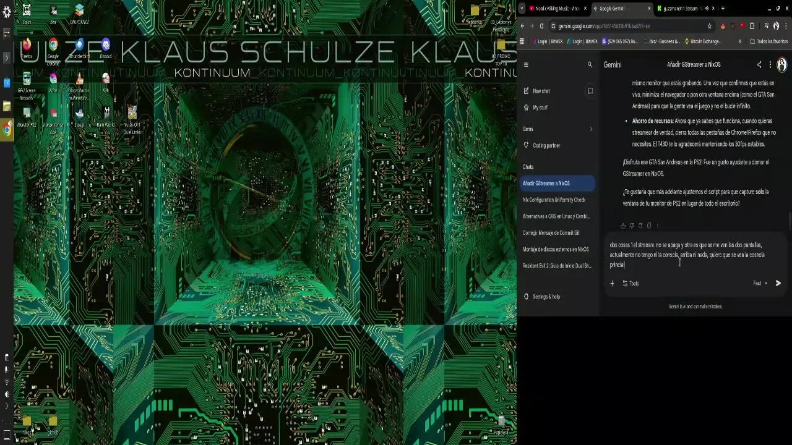Image resolution: width=792 pixels, height=445 pixels.
Task: Open the Thunderbird desktop shortcut
Action: tap(79, 49)
